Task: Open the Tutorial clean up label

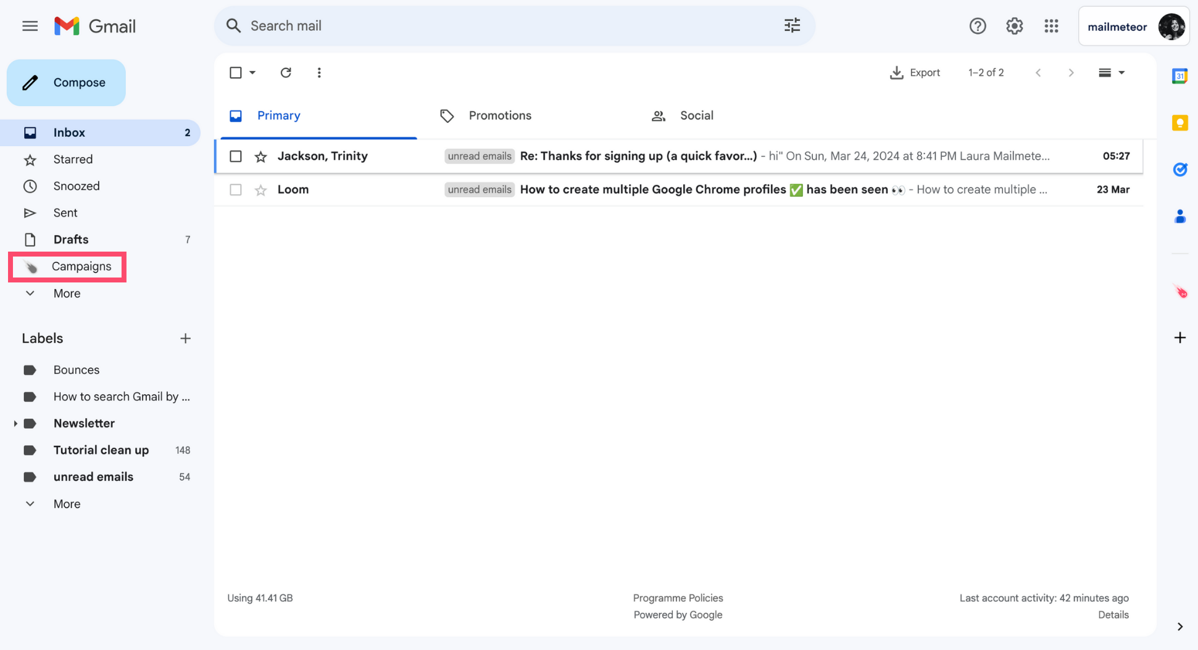Action: click(x=101, y=450)
